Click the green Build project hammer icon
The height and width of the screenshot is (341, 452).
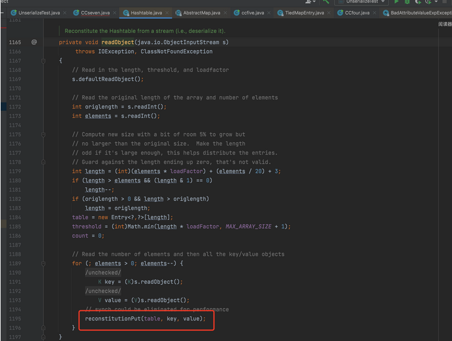(x=326, y=1)
